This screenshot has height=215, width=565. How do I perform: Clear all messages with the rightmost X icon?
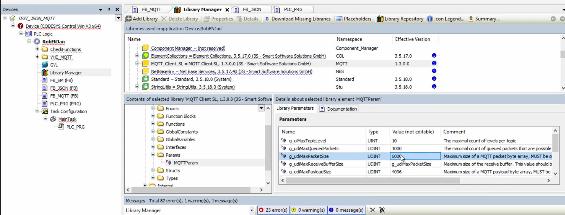pos(382,210)
